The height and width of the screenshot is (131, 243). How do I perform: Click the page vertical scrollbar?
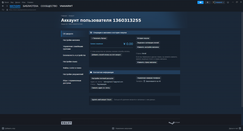click(242, 59)
